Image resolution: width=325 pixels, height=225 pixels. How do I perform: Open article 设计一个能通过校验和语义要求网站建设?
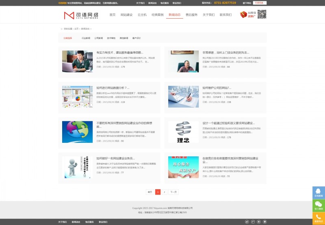tap(229, 123)
